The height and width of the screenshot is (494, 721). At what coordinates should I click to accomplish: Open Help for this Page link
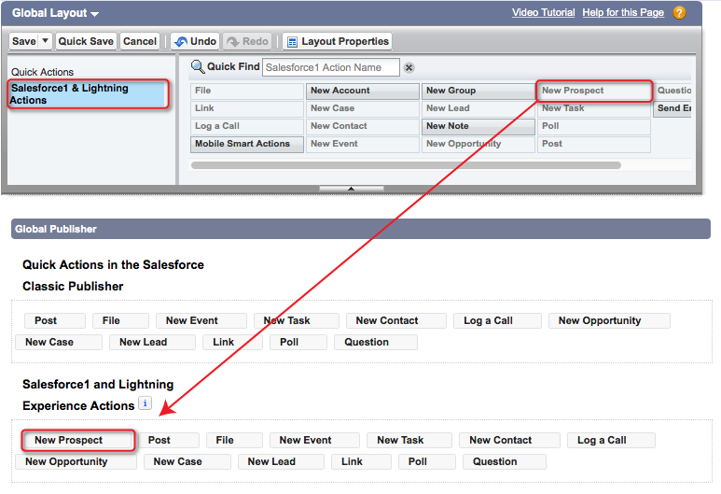[x=623, y=12]
